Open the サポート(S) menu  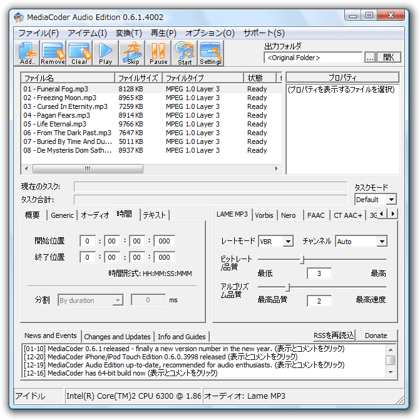tap(264, 33)
